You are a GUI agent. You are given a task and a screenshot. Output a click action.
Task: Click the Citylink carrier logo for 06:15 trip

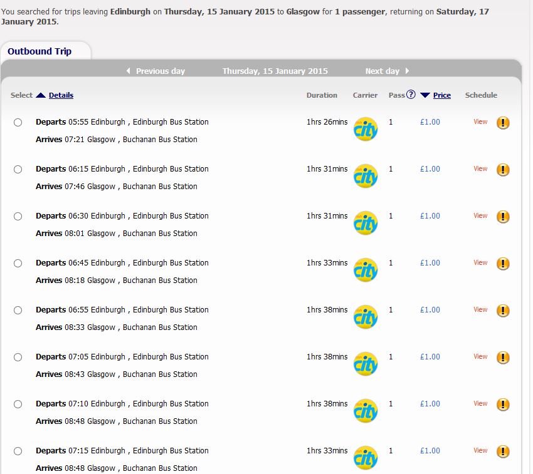click(366, 176)
